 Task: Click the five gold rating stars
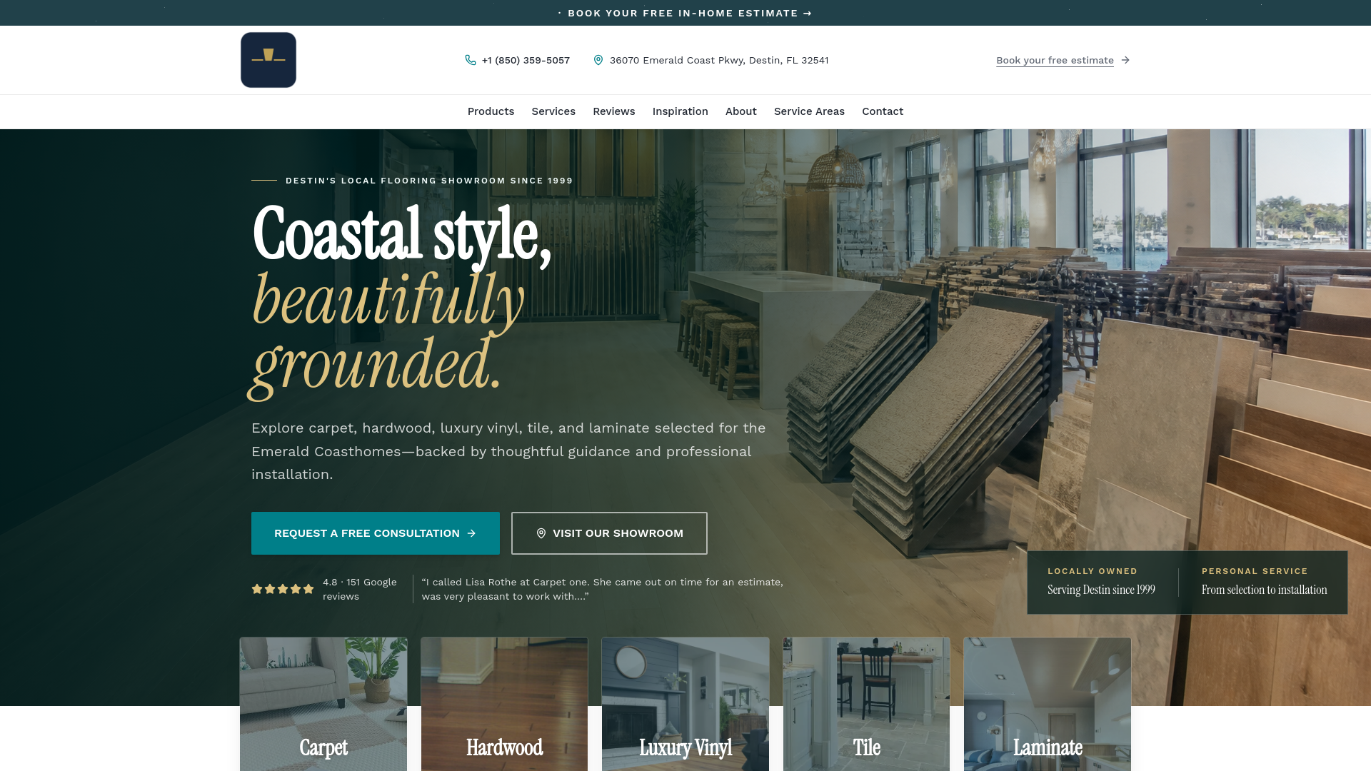point(283,589)
